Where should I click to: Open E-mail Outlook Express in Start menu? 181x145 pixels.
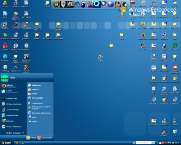pos(14,92)
